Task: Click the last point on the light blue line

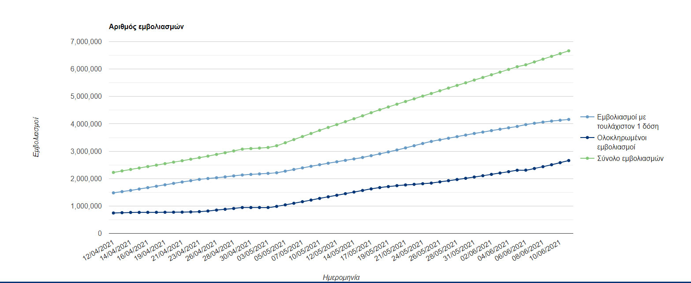Action: point(569,119)
